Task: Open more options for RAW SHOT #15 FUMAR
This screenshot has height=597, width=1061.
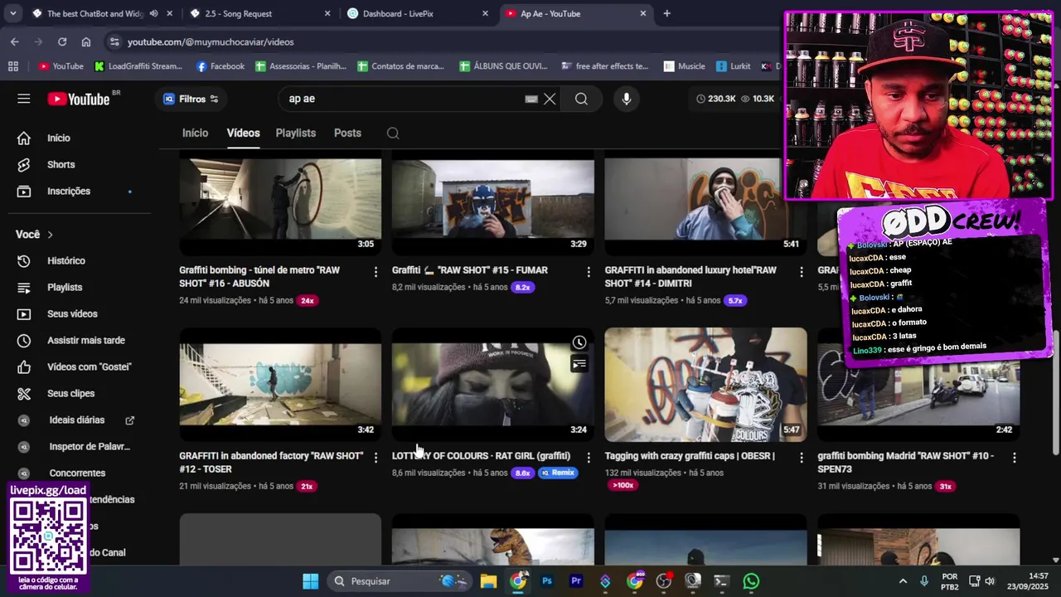Action: tap(589, 271)
